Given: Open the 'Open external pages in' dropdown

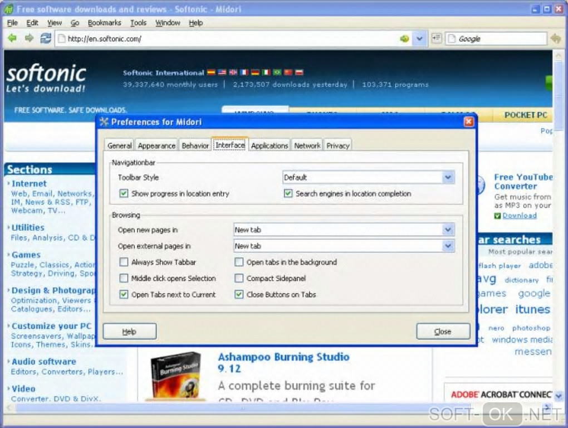Looking at the screenshot, I should click(x=344, y=246).
